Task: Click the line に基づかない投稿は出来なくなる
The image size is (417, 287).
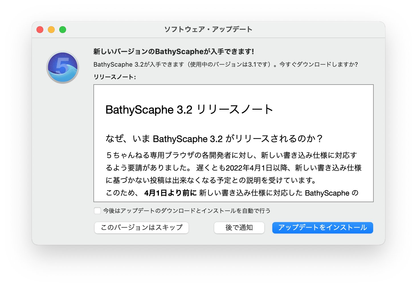Action: pos(211,180)
